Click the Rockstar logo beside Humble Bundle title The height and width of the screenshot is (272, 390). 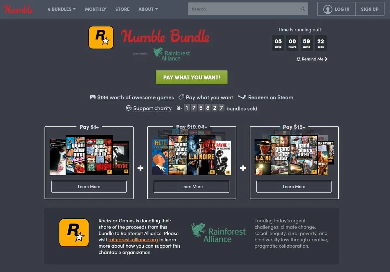pyautogui.click(x=101, y=37)
